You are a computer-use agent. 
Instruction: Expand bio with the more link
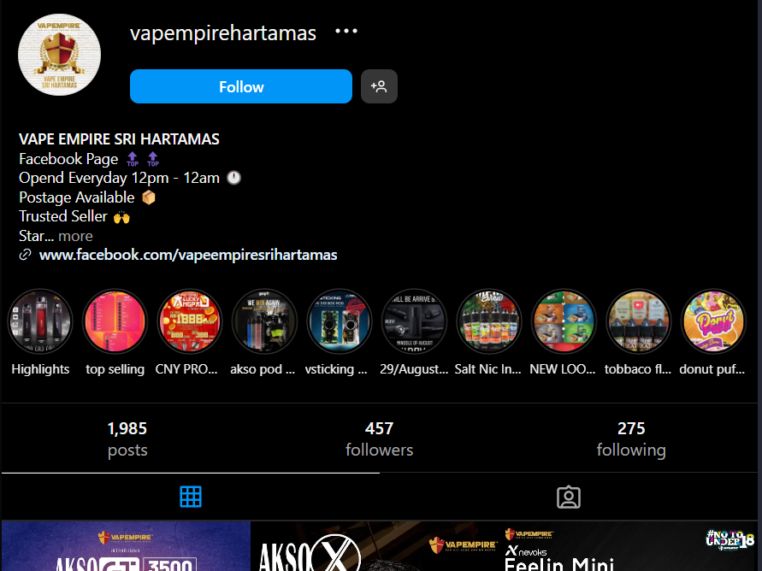[75, 236]
